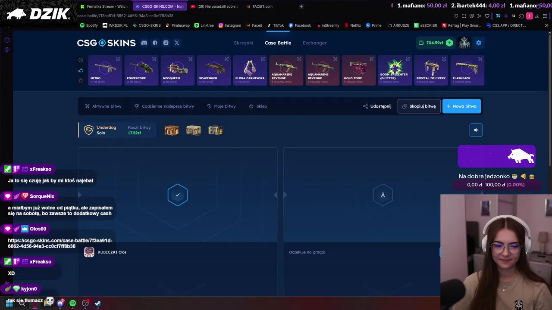Click the GOLD TOOF drop card
This screenshot has height=310, width=552.
pyautogui.click(x=358, y=70)
